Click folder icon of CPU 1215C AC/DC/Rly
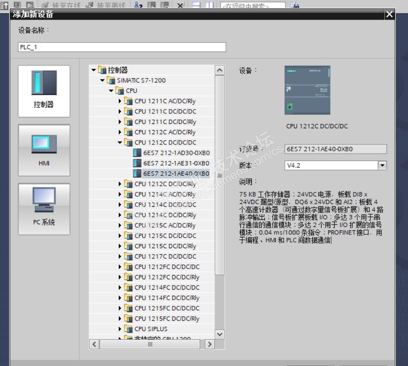The image size is (408, 366). tap(128, 225)
